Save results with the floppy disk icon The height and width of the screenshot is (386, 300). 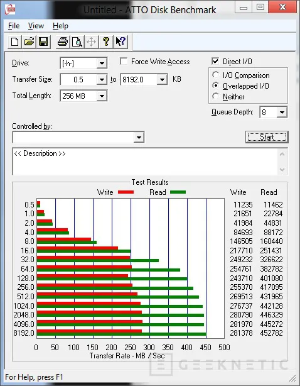[x=43, y=41]
